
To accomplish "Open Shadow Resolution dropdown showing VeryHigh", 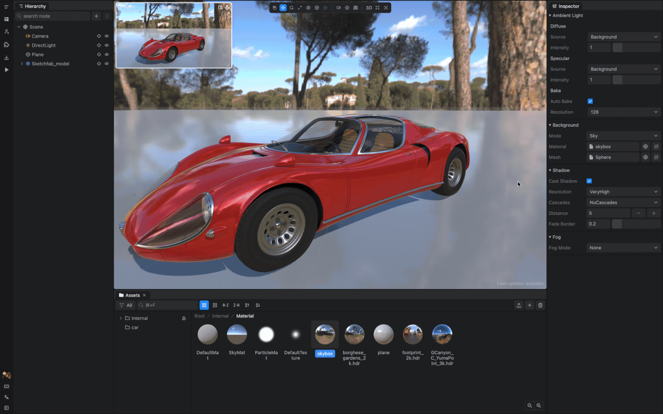I will 624,192.
